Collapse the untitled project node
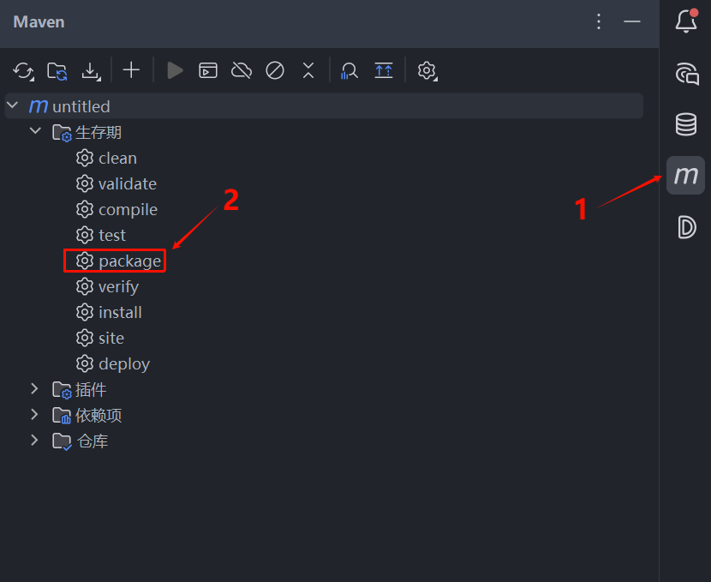Image resolution: width=711 pixels, height=582 pixels. (13, 106)
